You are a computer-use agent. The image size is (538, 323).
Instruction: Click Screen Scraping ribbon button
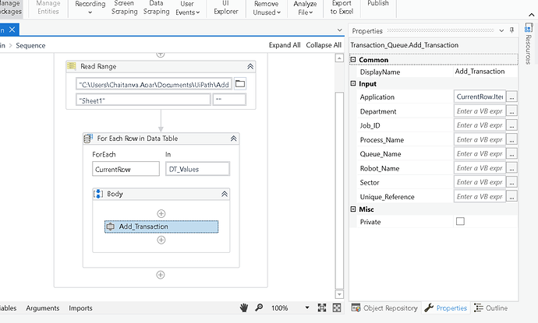[x=124, y=8]
